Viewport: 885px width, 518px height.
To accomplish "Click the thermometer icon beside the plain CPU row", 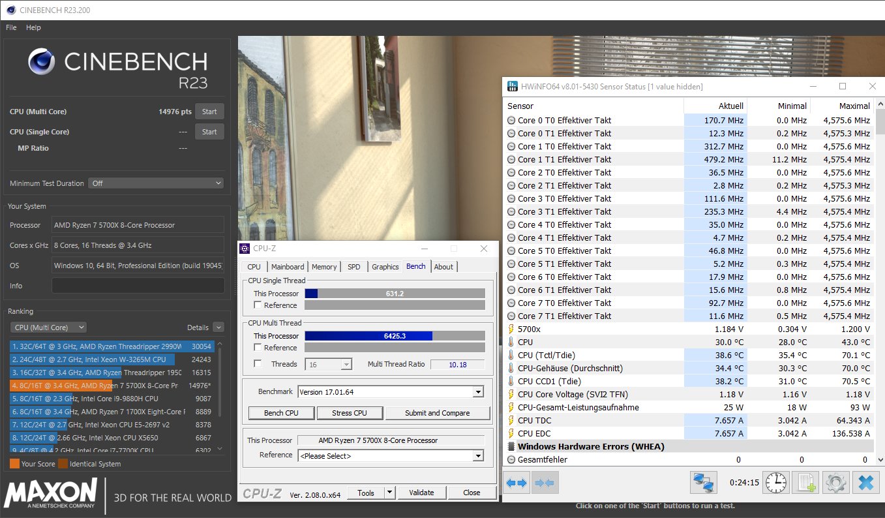I will coord(511,342).
